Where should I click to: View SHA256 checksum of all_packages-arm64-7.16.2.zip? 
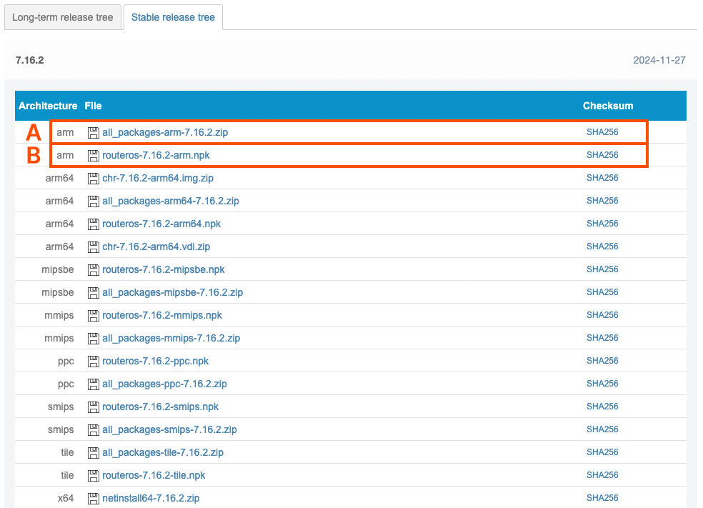[602, 201]
